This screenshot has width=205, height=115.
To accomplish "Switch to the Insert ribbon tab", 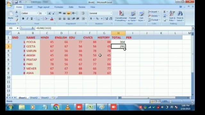I will [x=29, y=7].
